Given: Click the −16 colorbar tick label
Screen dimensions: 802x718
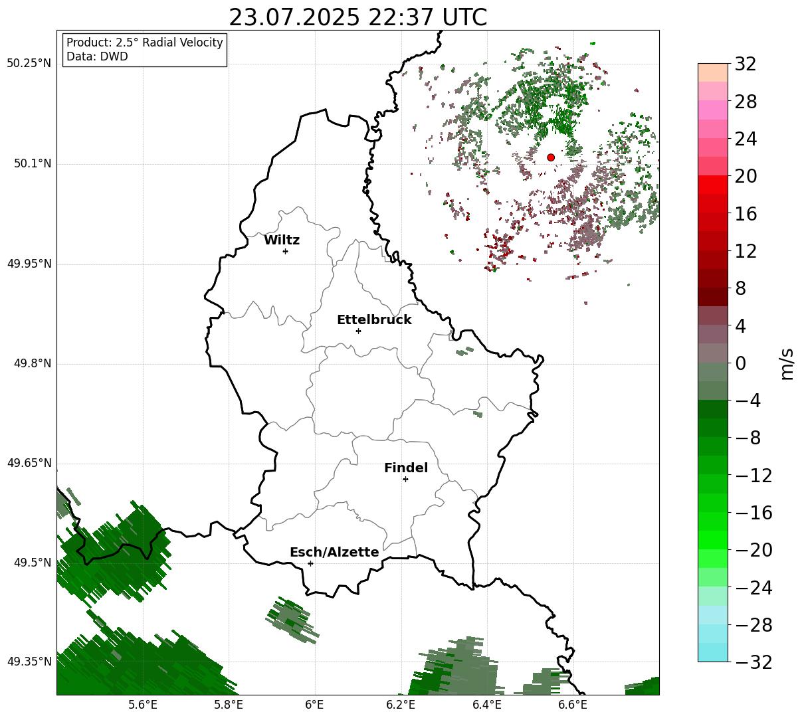Looking at the screenshot, I should point(753,513).
